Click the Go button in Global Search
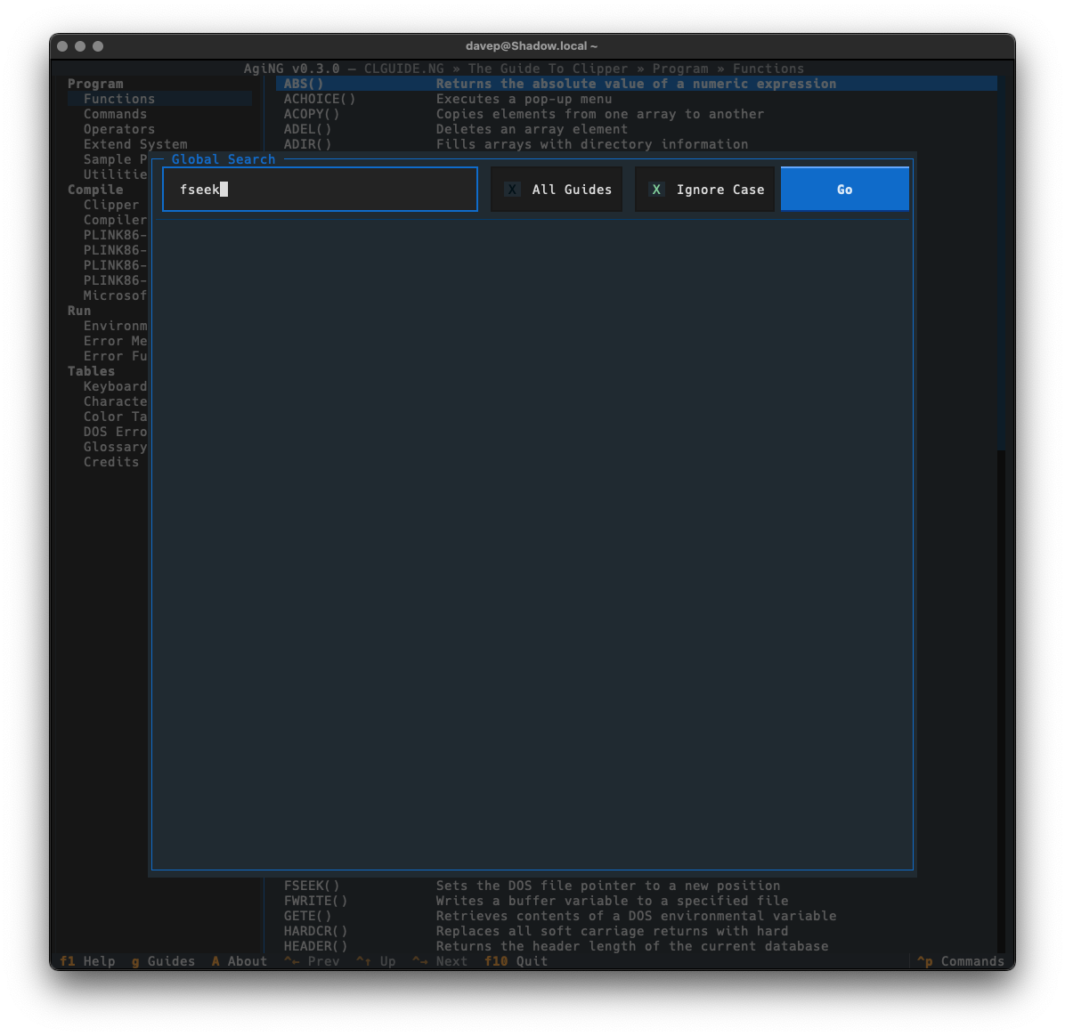This screenshot has height=1036, width=1065. point(843,189)
